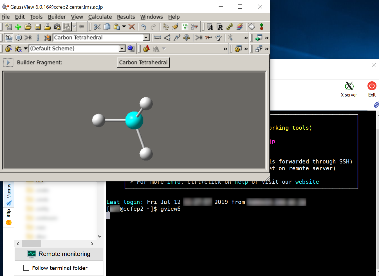Click the cyan carbon atom in viewer
The height and width of the screenshot is (276, 379).
(134, 120)
